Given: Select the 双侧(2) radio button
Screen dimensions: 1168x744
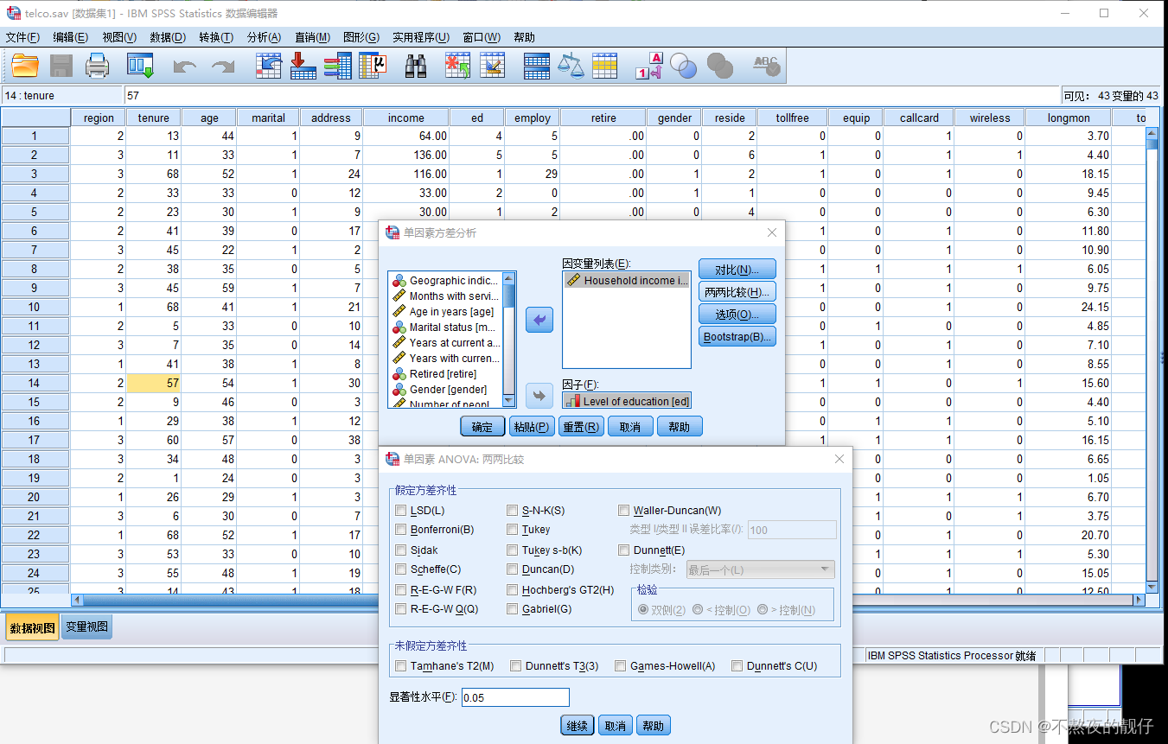Looking at the screenshot, I should [x=644, y=610].
